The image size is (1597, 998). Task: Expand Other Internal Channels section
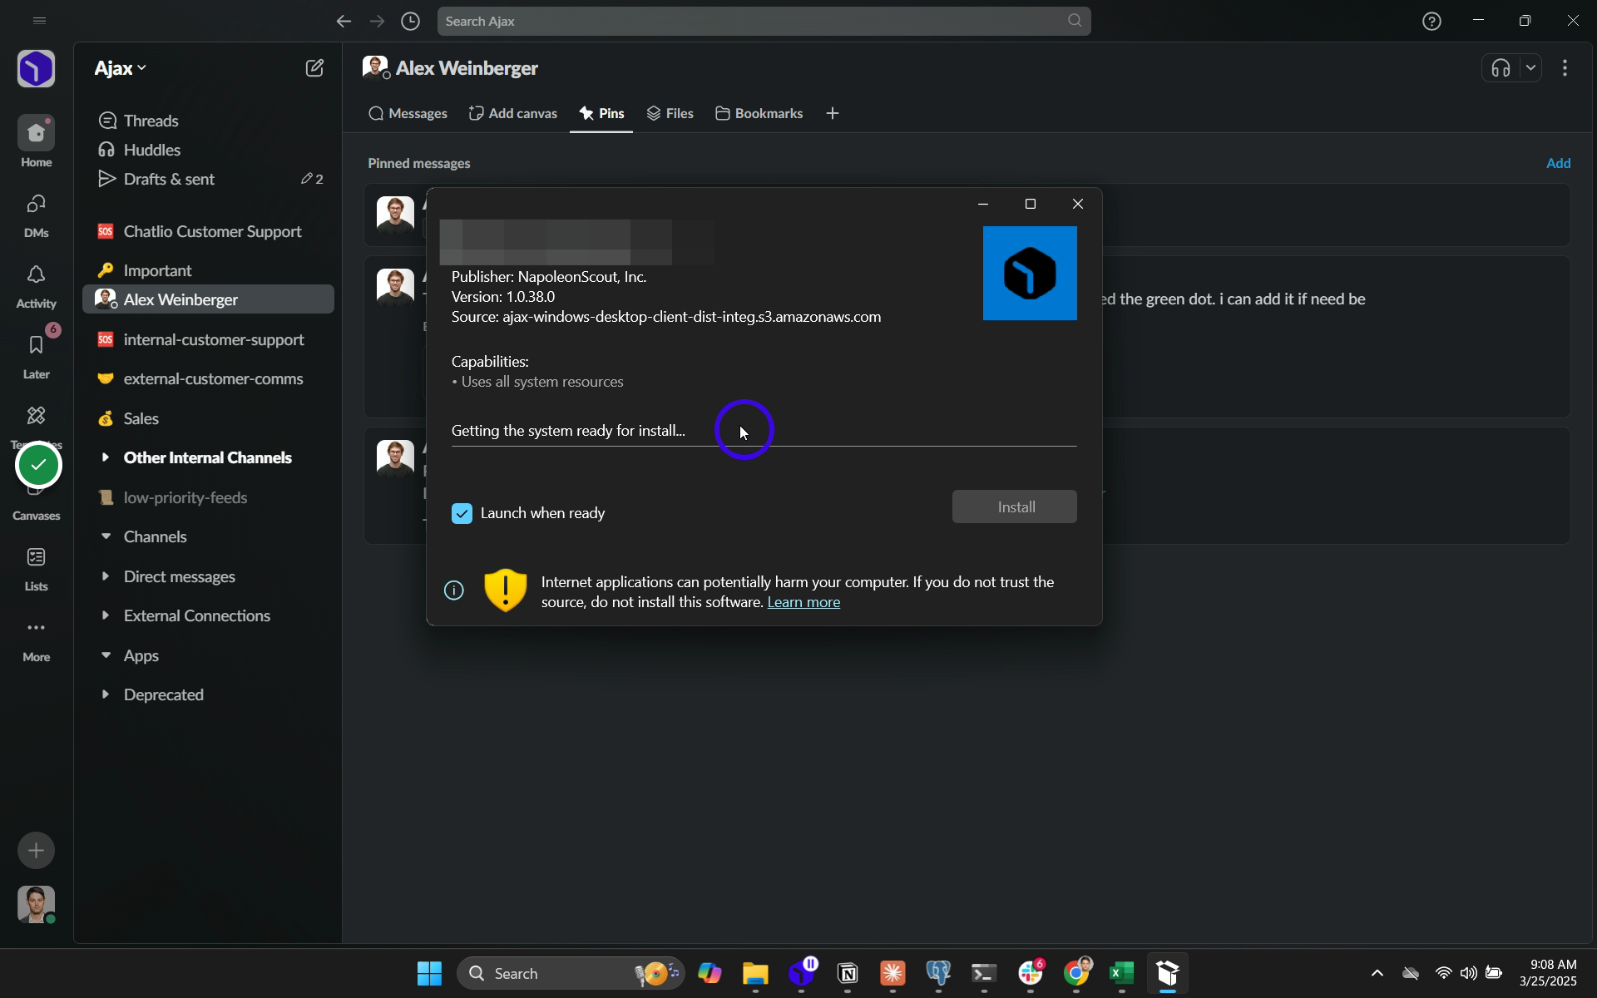click(105, 457)
